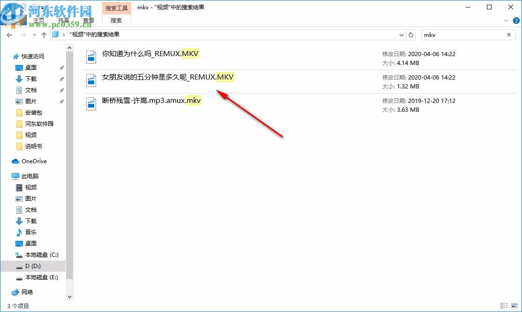This screenshot has width=522, height=312.
Task: Click the OneDrive cloud icon in sidebar
Action: pos(15,161)
